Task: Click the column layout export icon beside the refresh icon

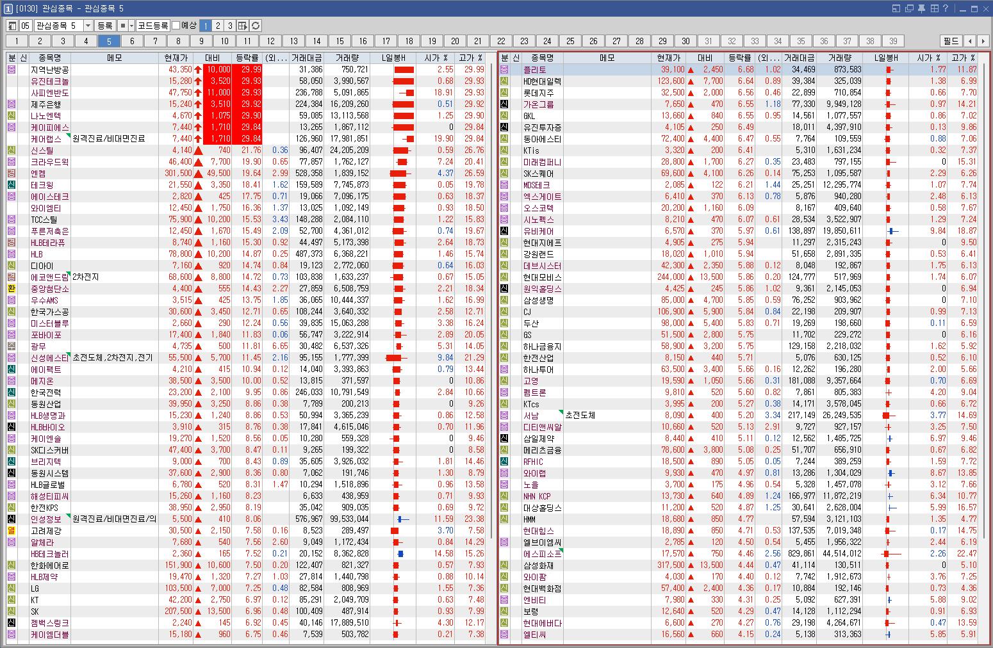Action: coord(243,26)
